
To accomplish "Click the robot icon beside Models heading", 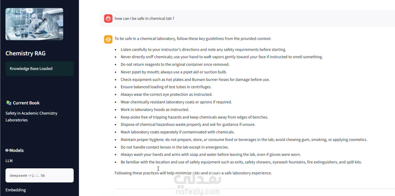I will [7, 150].
